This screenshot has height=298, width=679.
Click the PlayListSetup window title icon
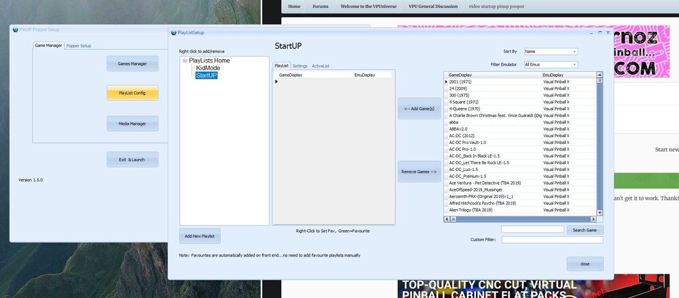coord(174,33)
